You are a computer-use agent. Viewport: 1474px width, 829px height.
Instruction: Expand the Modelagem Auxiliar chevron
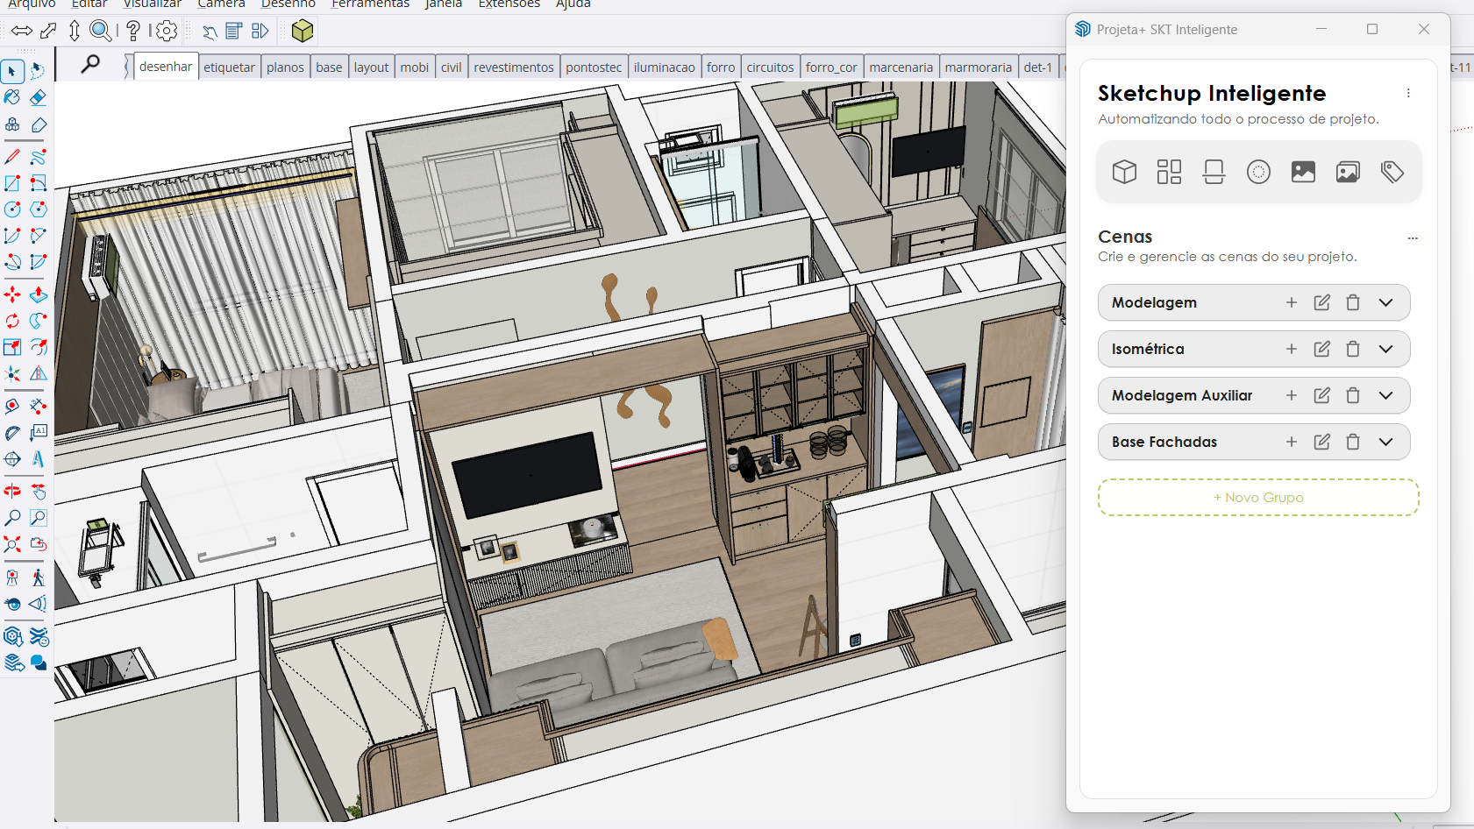1385,395
